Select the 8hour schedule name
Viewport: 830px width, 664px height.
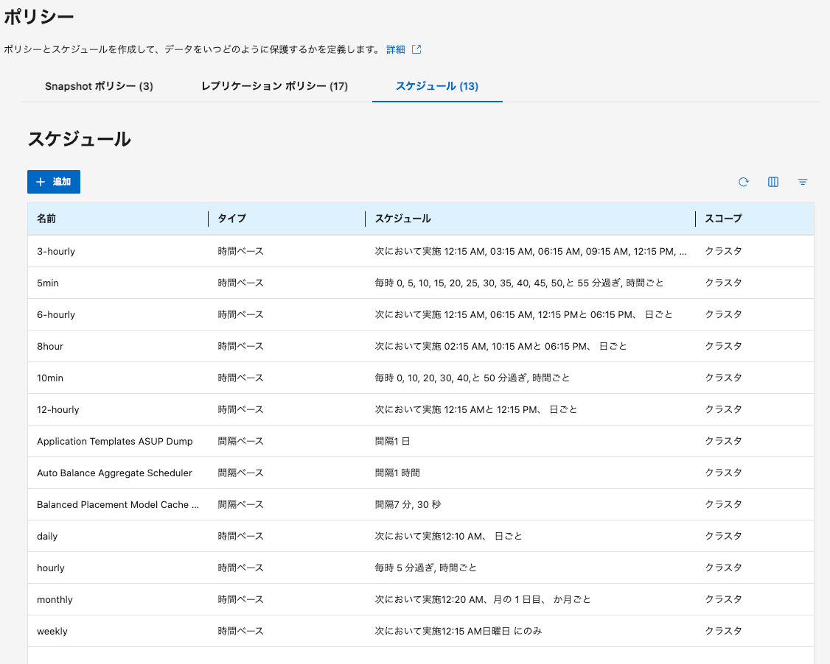50,346
